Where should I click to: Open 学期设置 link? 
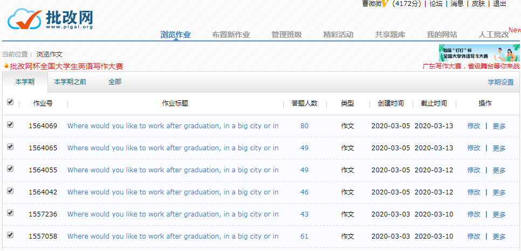tap(501, 82)
